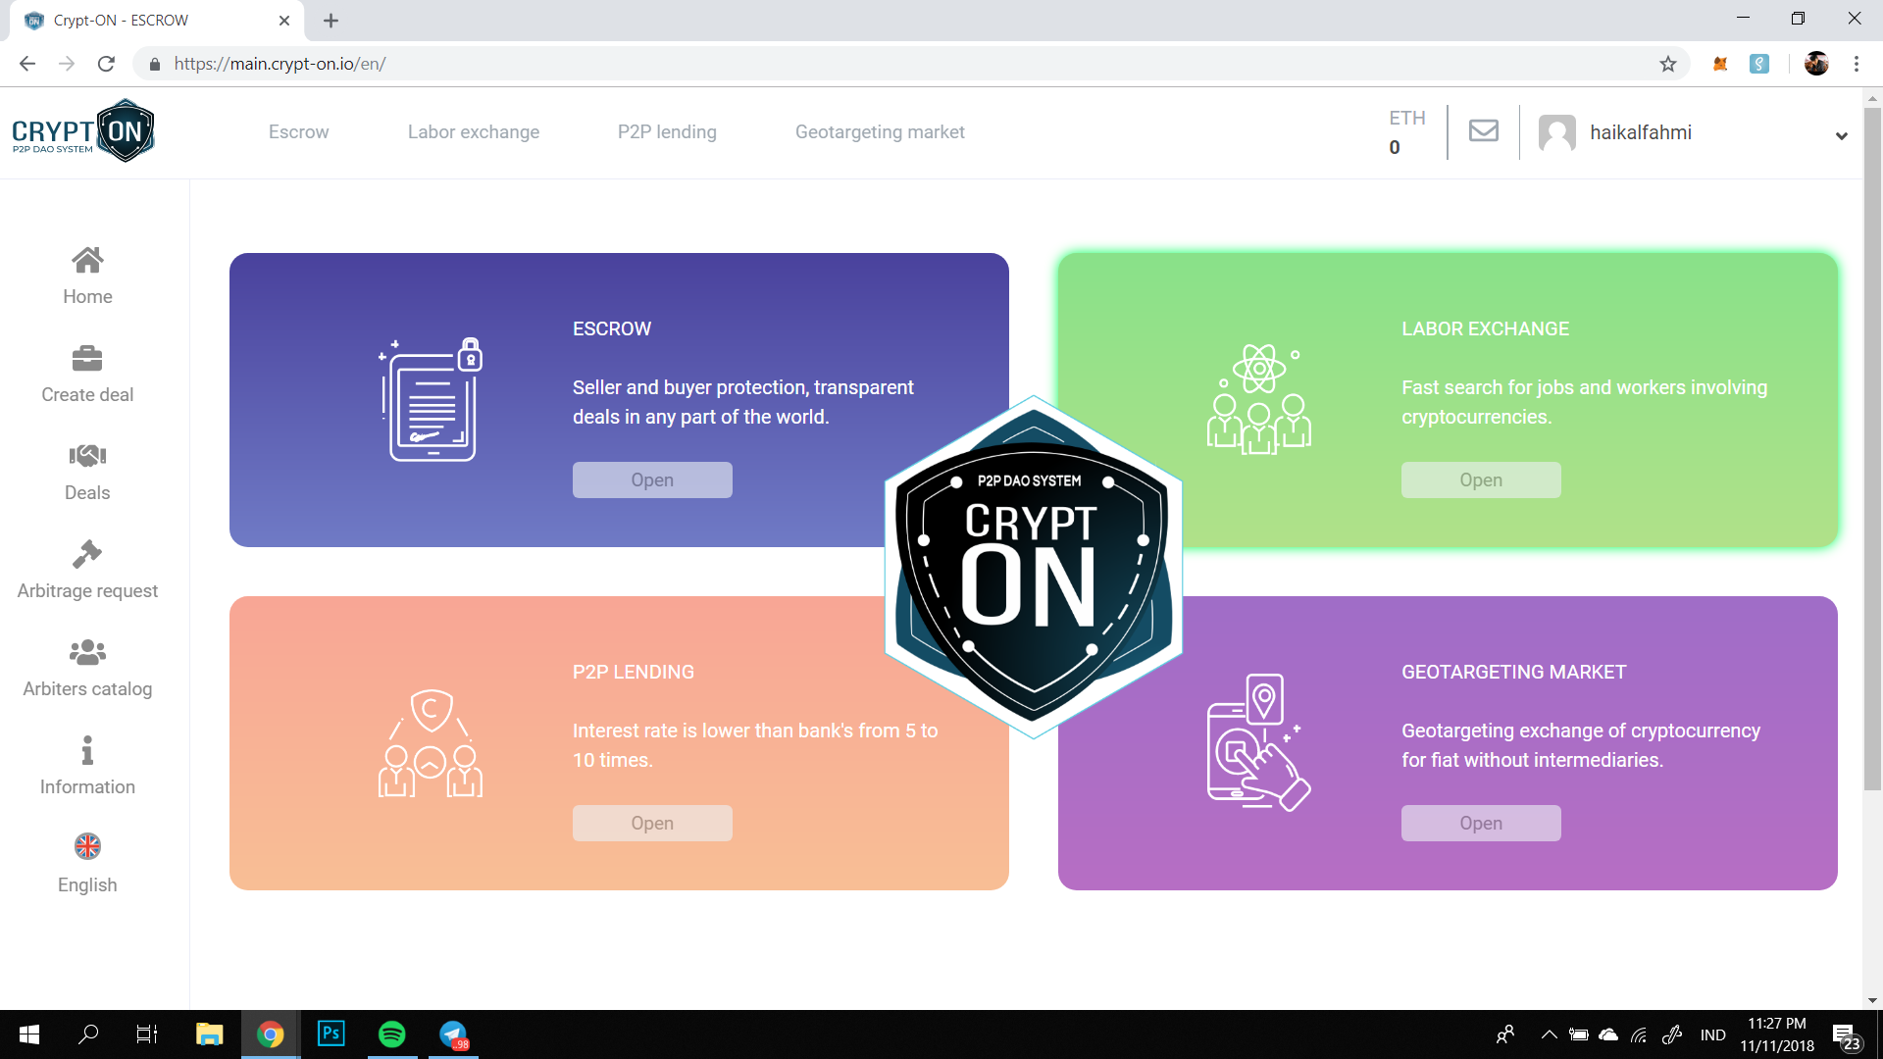
Task: Click the Home house icon in sidebar
Action: (x=87, y=260)
